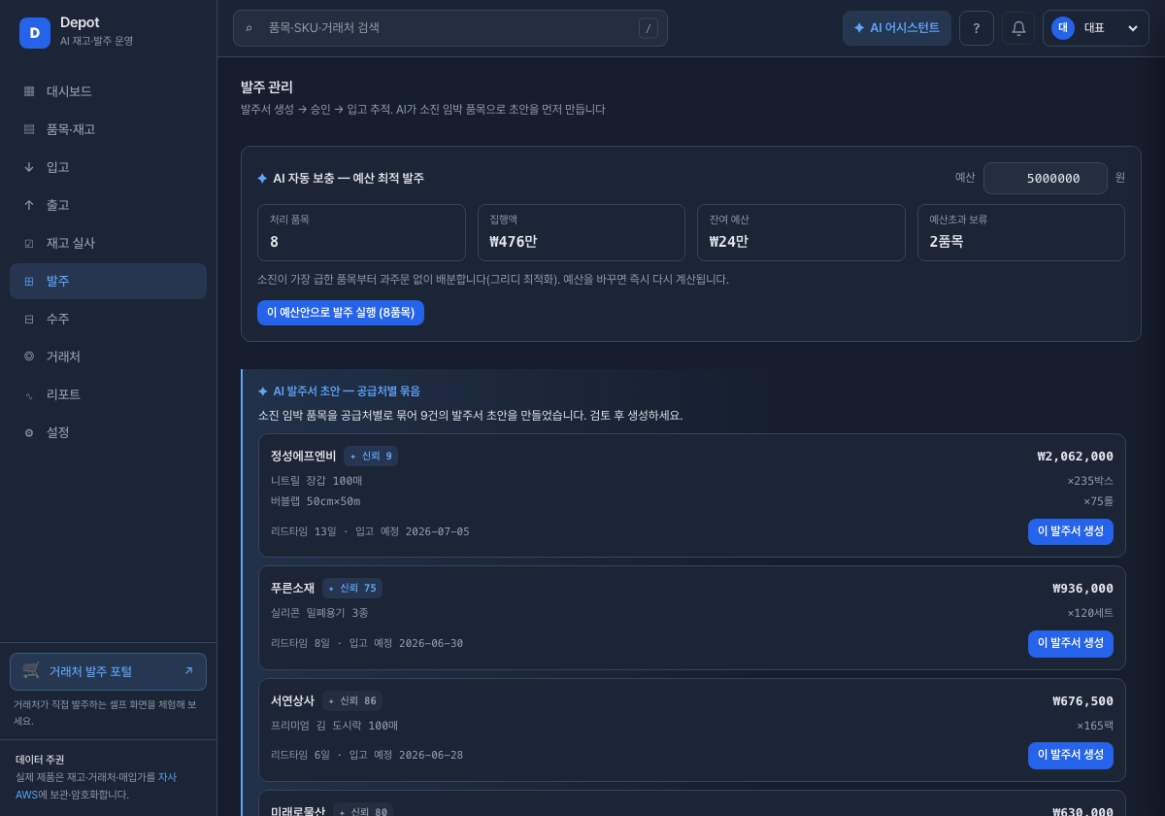Viewport: 1165px width, 816px height.
Task: Click the 신뢰 75 badge for 푸른소재
Action: (x=352, y=588)
